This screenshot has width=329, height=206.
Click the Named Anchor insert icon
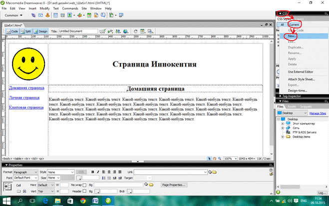[x=47, y=15]
